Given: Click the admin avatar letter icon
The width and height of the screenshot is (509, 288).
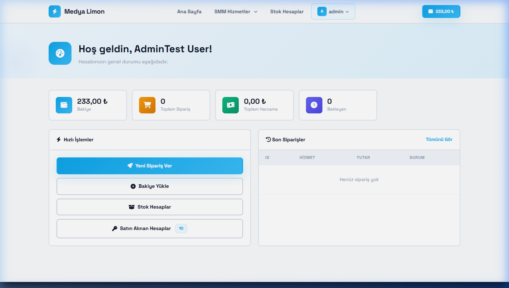Looking at the screenshot, I should pyautogui.click(x=322, y=11).
